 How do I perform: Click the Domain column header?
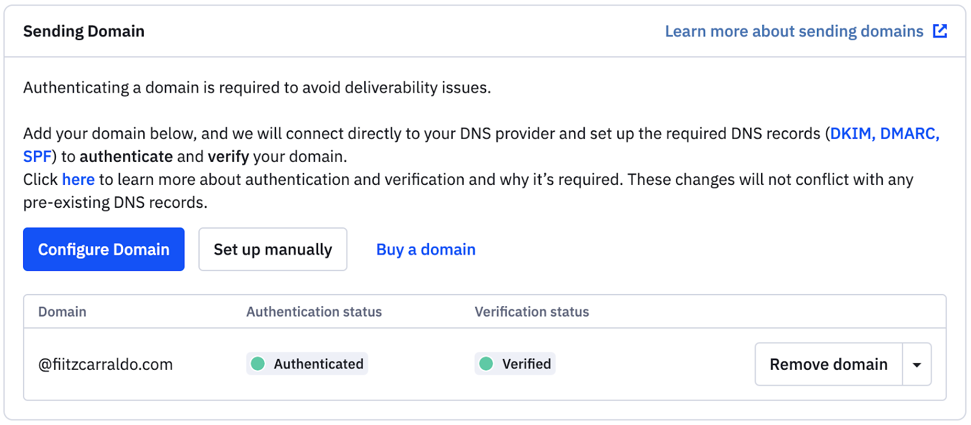pyautogui.click(x=62, y=312)
